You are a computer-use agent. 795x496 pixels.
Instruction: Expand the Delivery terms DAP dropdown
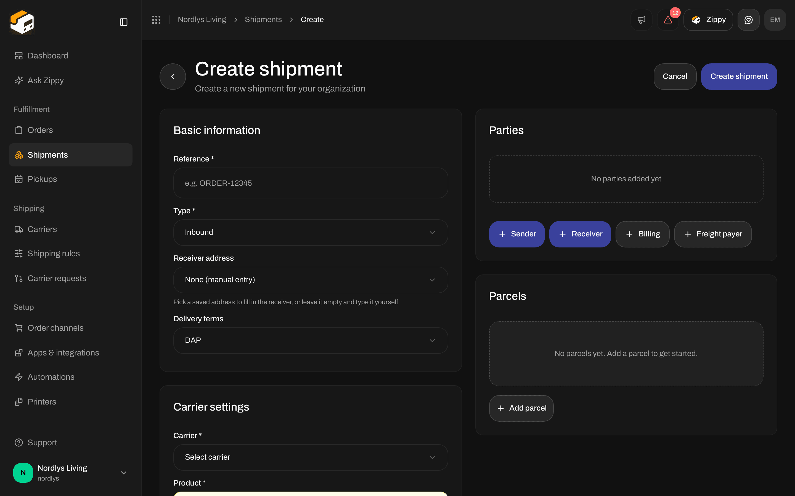311,340
